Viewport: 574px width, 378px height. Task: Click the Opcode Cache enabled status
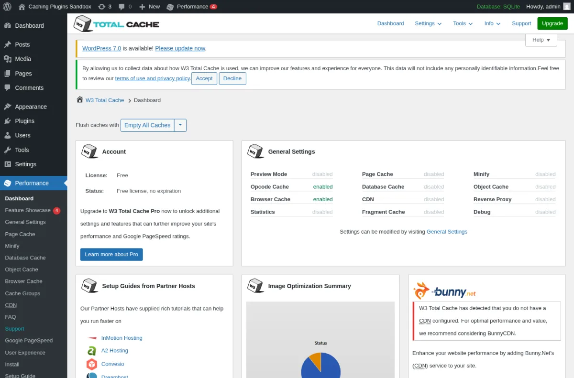pyautogui.click(x=323, y=187)
